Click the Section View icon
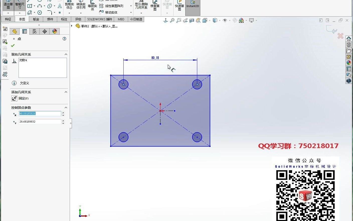Screen dimensions: 353x221 (x=191, y=20)
